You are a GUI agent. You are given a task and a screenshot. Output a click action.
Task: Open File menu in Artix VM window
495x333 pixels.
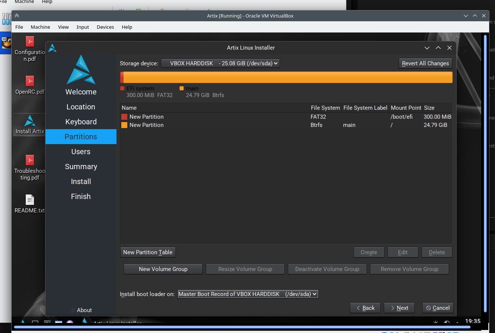click(19, 27)
